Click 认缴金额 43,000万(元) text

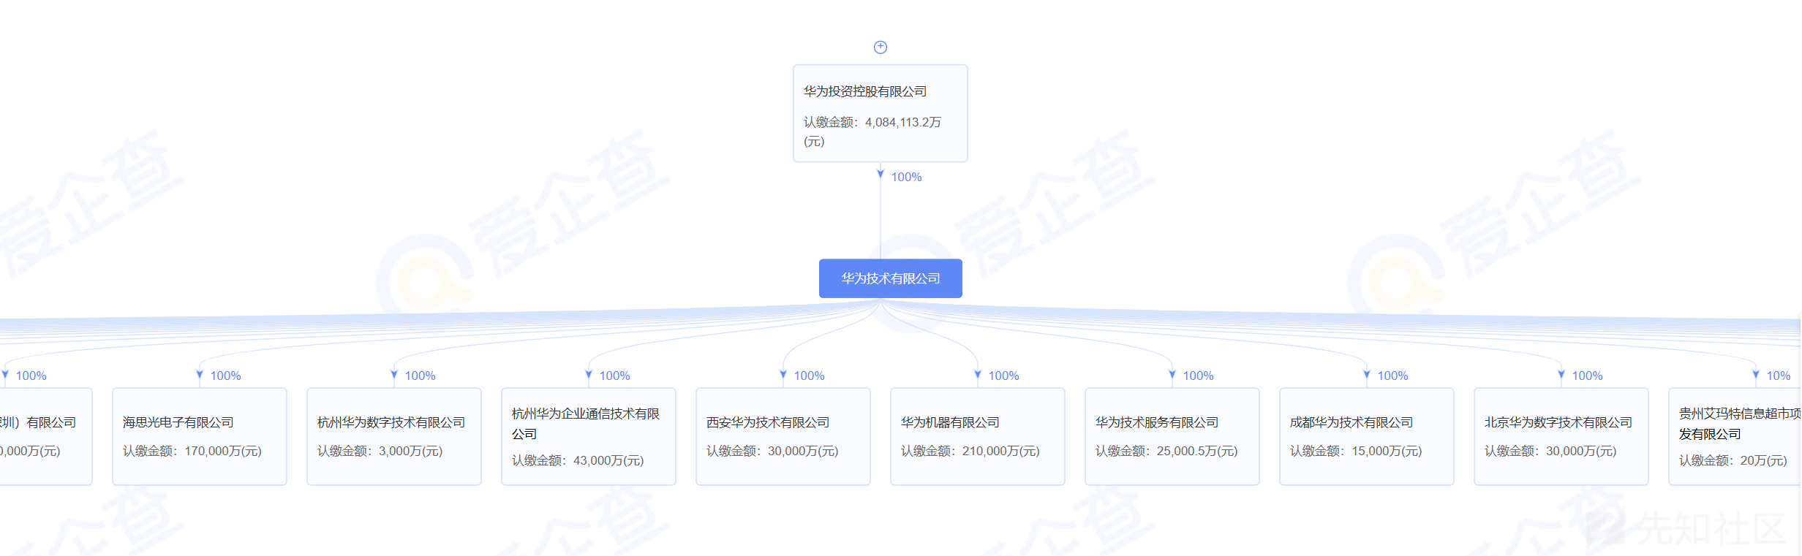pyautogui.click(x=578, y=460)
